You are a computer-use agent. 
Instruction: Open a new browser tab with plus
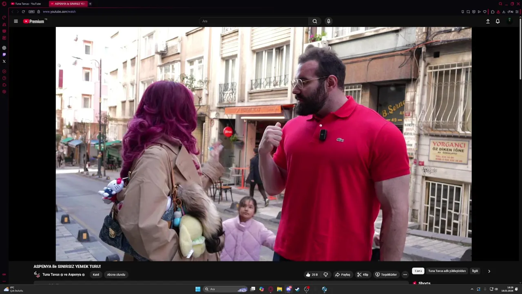pyautogui.click(x=90, y=4)
